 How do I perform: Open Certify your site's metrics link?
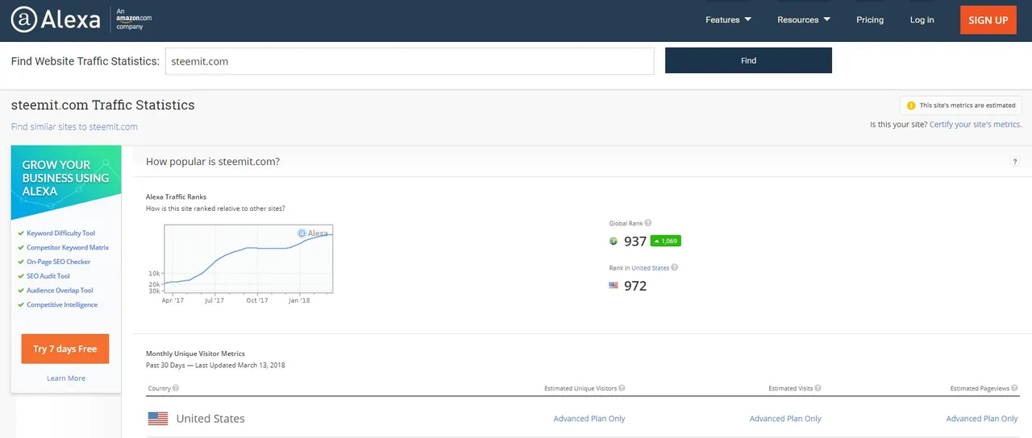(975, 125)
